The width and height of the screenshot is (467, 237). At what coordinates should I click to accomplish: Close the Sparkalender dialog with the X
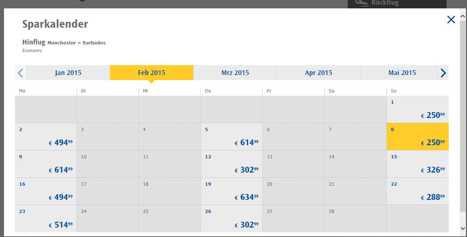pos(451,20)
